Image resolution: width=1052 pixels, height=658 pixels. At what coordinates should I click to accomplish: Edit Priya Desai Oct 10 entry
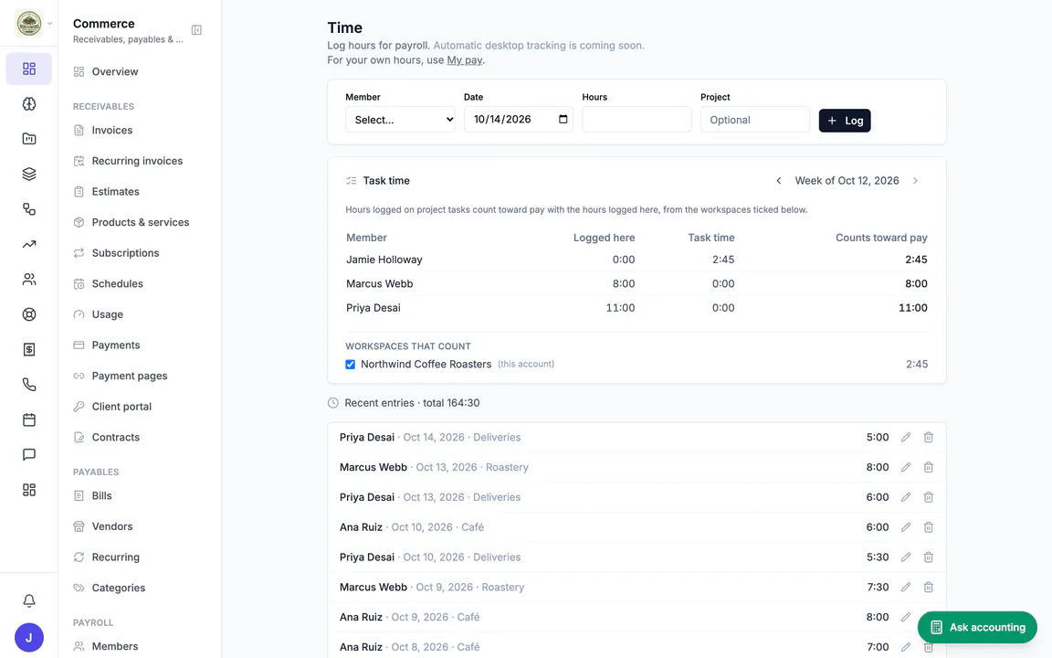[906, 557]
